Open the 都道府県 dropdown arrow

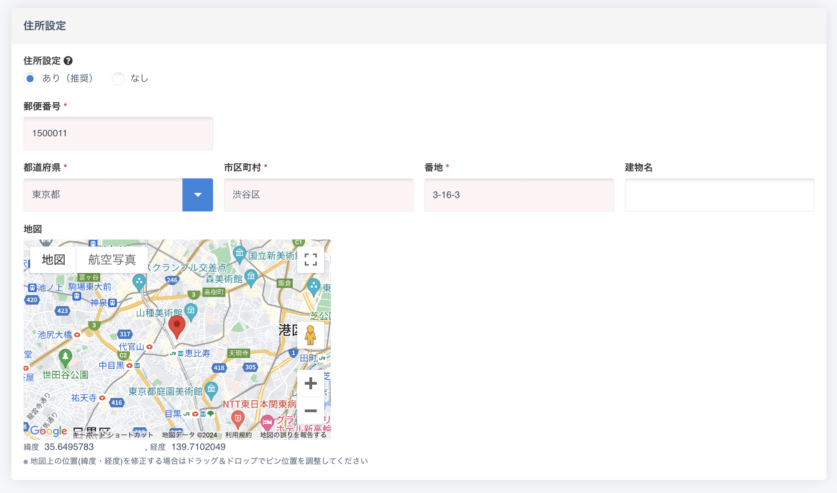pos(197,195)
